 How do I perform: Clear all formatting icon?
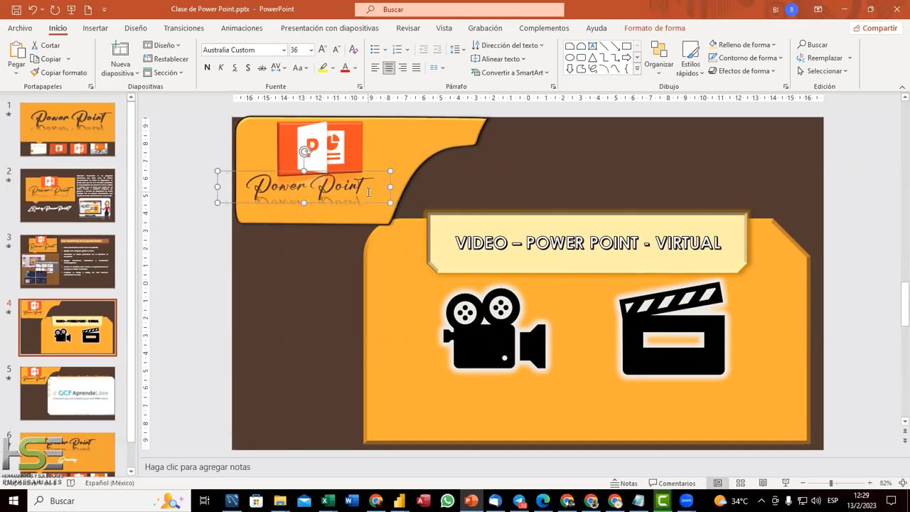353,50
